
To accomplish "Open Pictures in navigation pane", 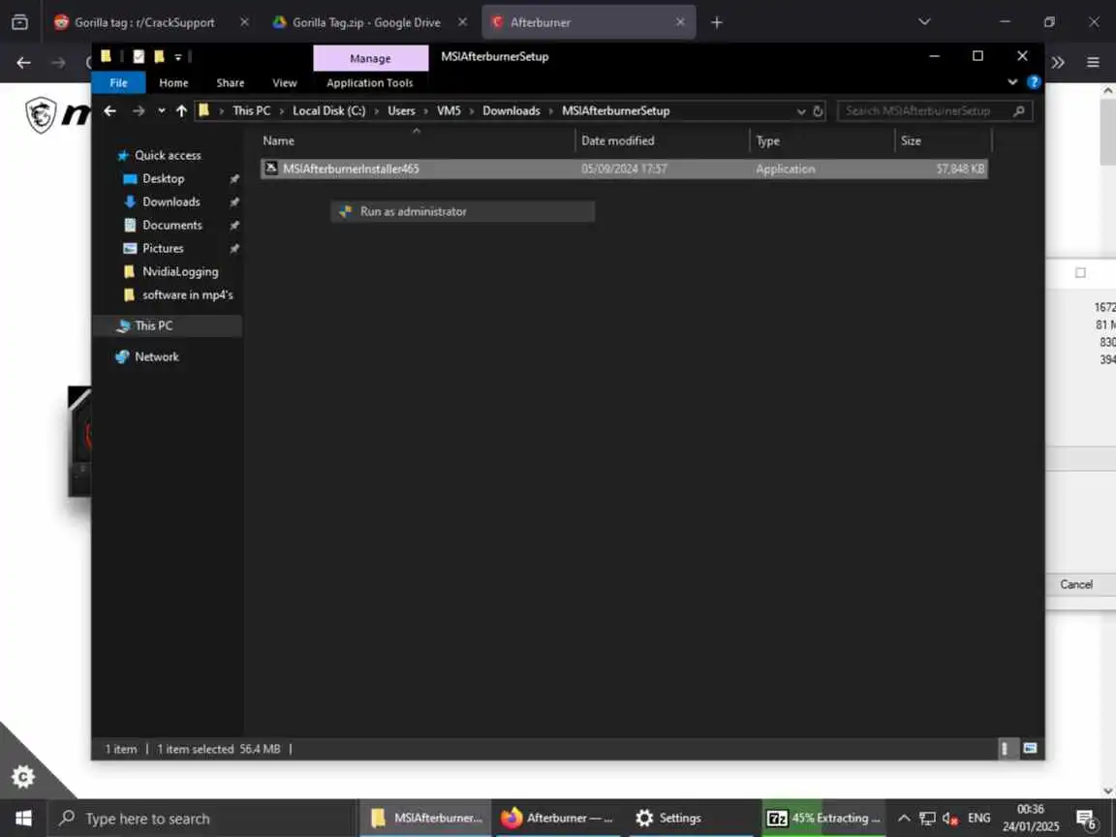I will click(163, 248).
